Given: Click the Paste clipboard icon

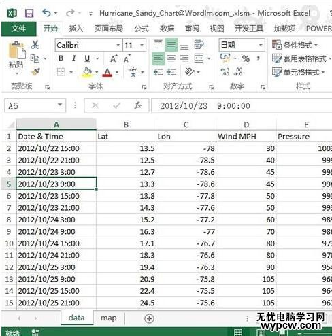Looking at the screenshot, I should (x=17, y=51).
